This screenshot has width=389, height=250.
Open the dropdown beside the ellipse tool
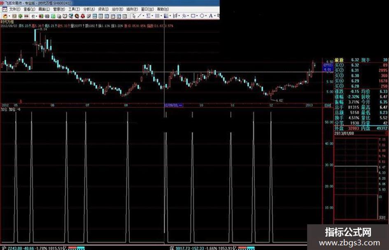point(206,16)
